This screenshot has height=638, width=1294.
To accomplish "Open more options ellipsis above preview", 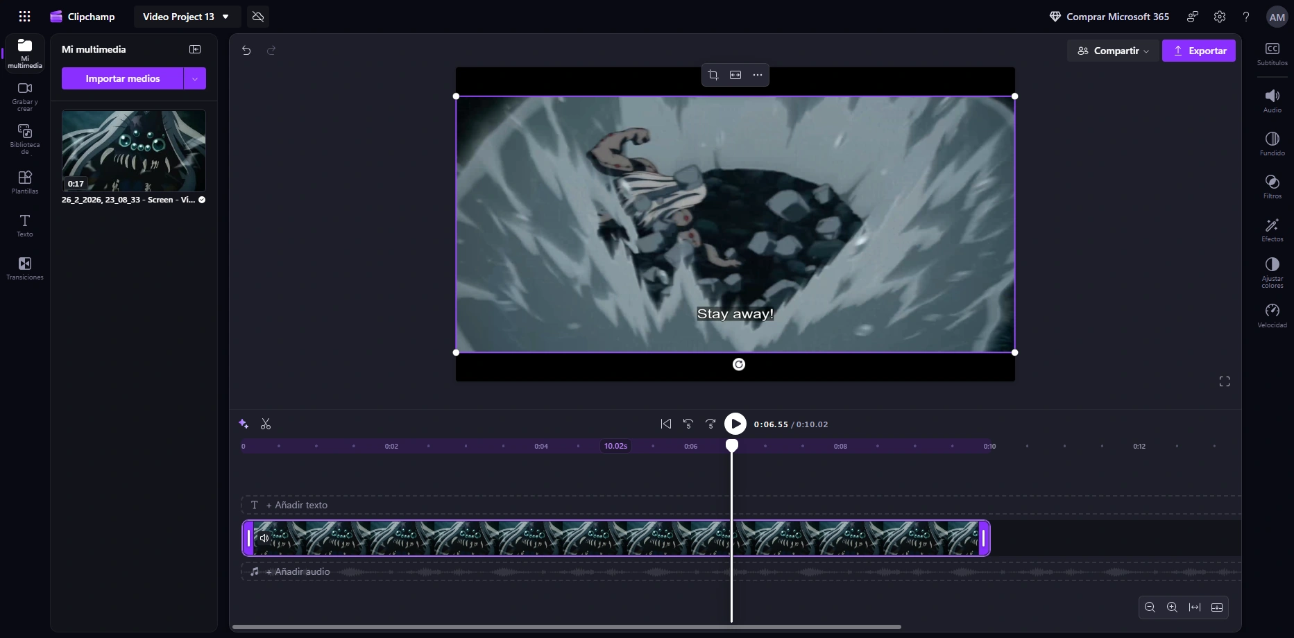I will tap(758, 75).
